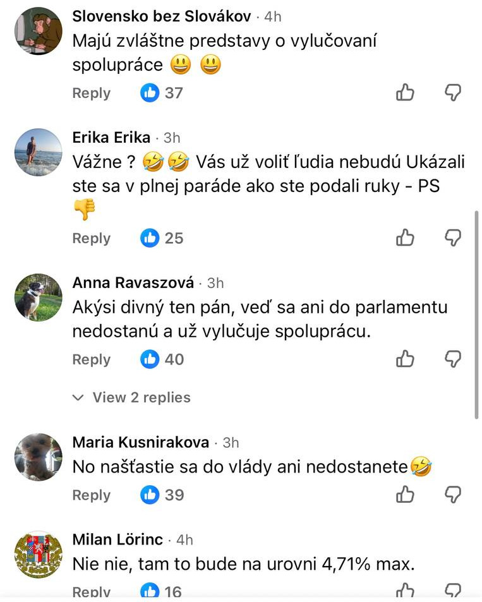The width and height of the screenshot is (482, 602).
Task: Click the comments vertical scrollbar
Action: 476,315
